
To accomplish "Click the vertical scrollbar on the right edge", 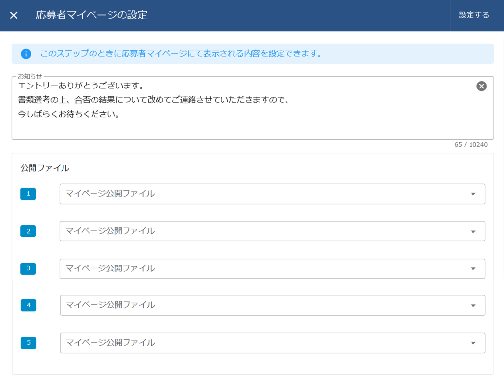I will (503, 147).
